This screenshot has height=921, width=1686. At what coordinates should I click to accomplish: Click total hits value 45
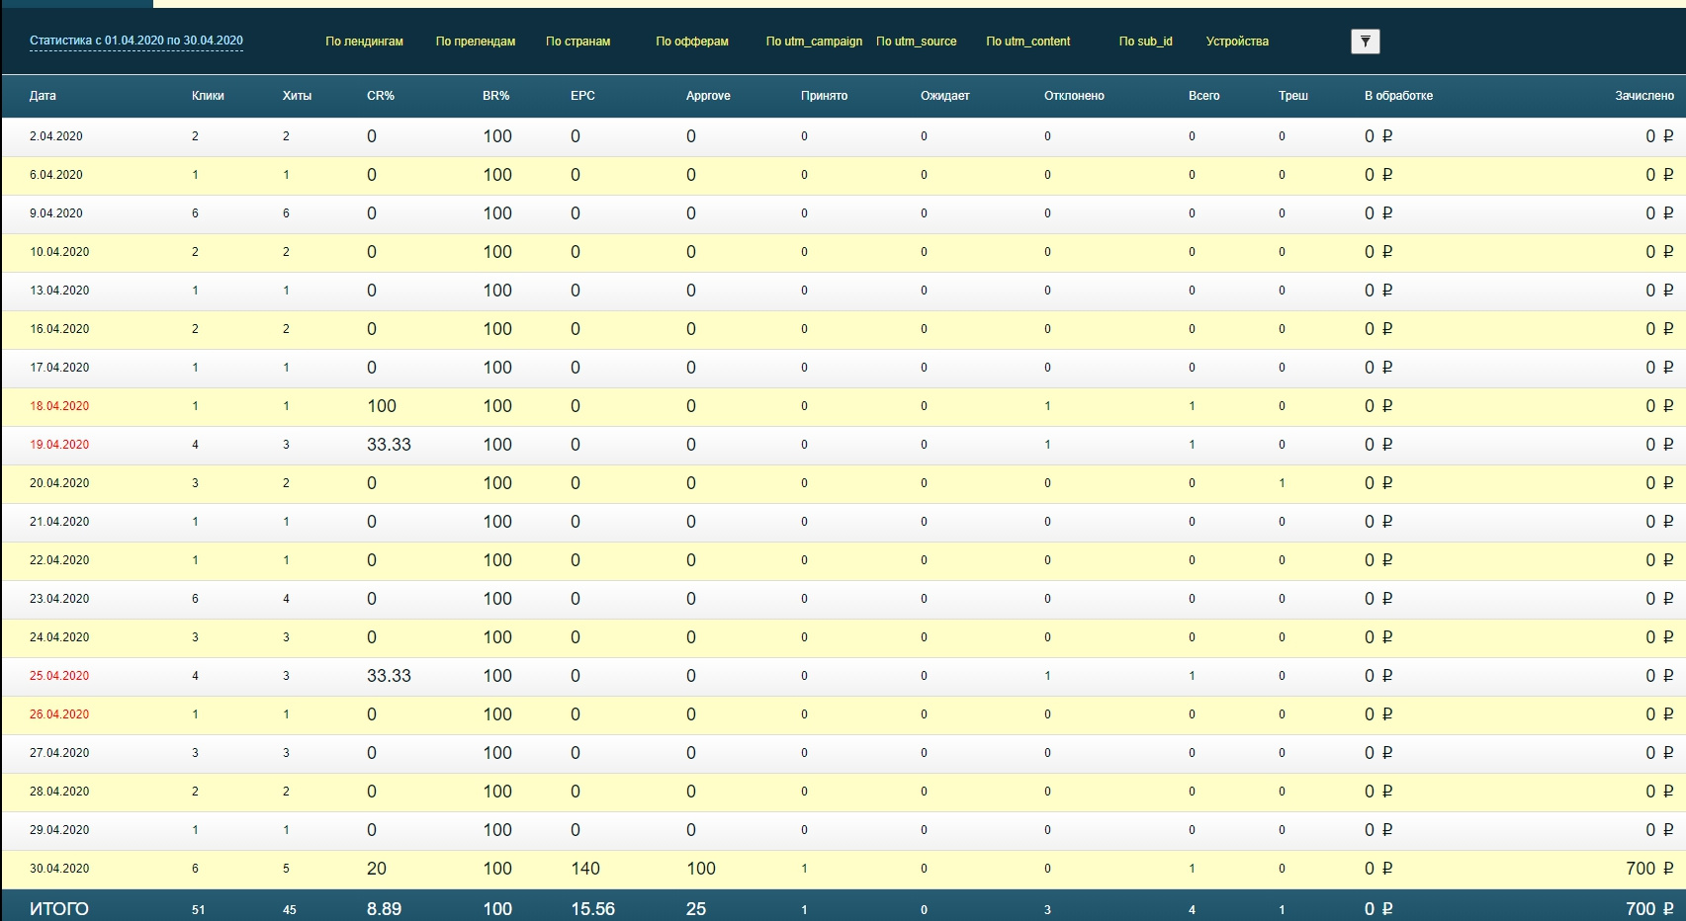[x=290, y=910]
